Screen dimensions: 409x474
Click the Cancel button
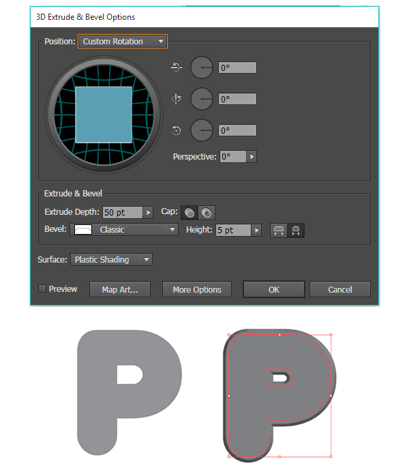point(340,289)
